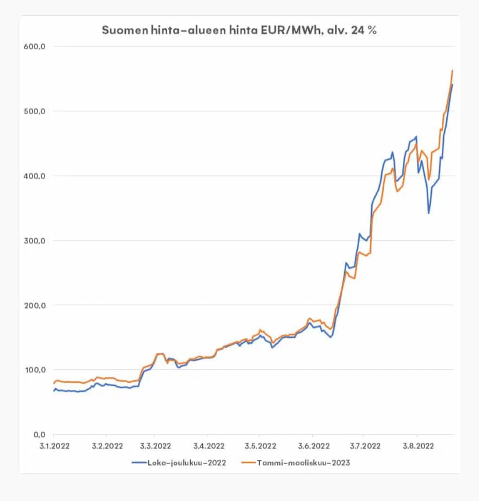The height and width of the screenshot is (501, 479).
Task: Select the Tammi-maaliskuu-2023 legend label
Action: click(x=303, y=463)
